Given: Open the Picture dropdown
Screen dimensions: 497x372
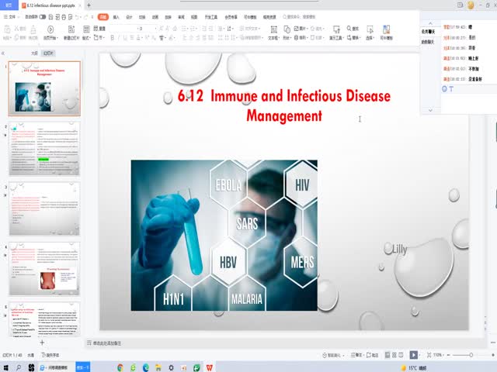Looking at the screenshot, I should click(x=300, y=29).
